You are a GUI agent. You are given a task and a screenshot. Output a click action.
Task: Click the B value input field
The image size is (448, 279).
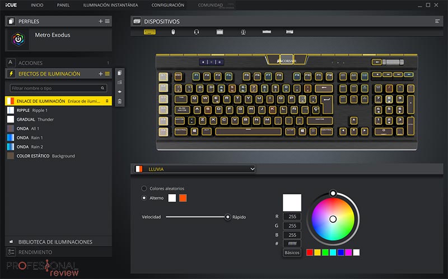click(292, 235)
